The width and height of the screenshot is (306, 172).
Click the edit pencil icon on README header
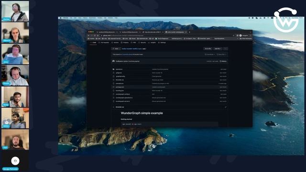pos(226,107)
